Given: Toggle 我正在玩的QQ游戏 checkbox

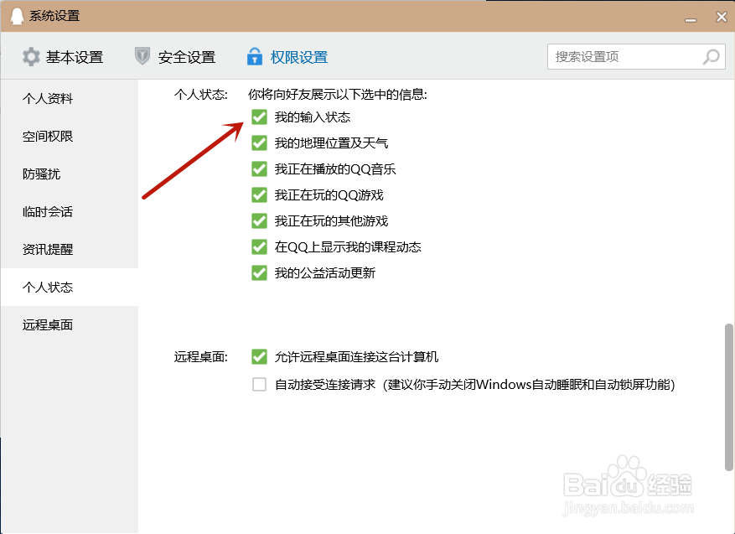Looking at the screenshot, I should coord(259,194).
